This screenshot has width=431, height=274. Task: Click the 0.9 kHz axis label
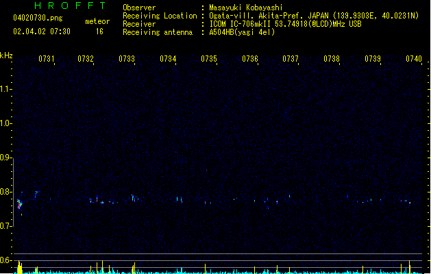pos(5,158)
